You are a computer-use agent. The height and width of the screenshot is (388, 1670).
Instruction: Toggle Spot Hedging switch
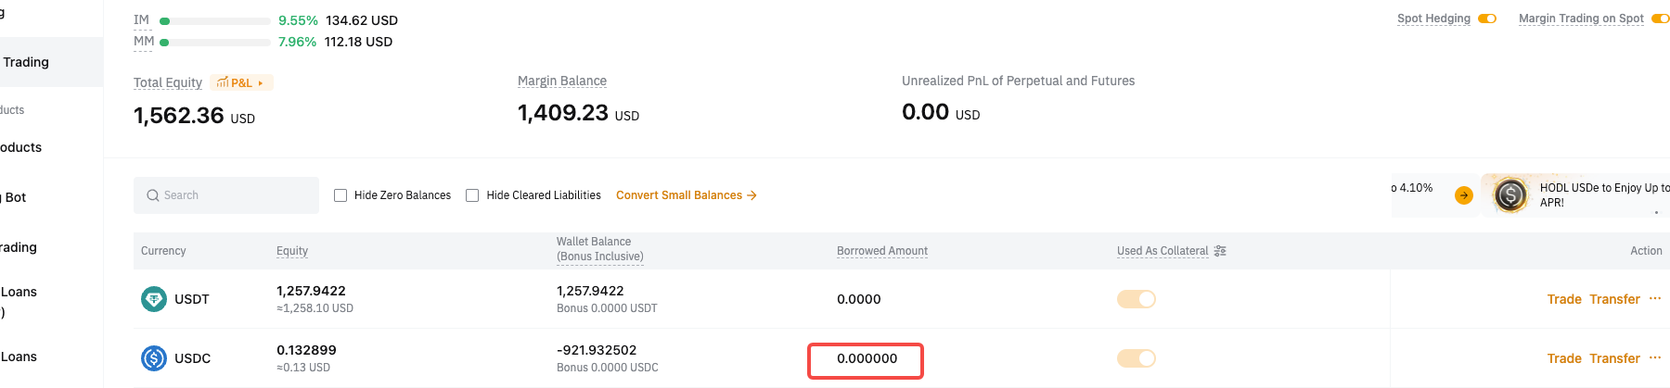[1487, 19]
